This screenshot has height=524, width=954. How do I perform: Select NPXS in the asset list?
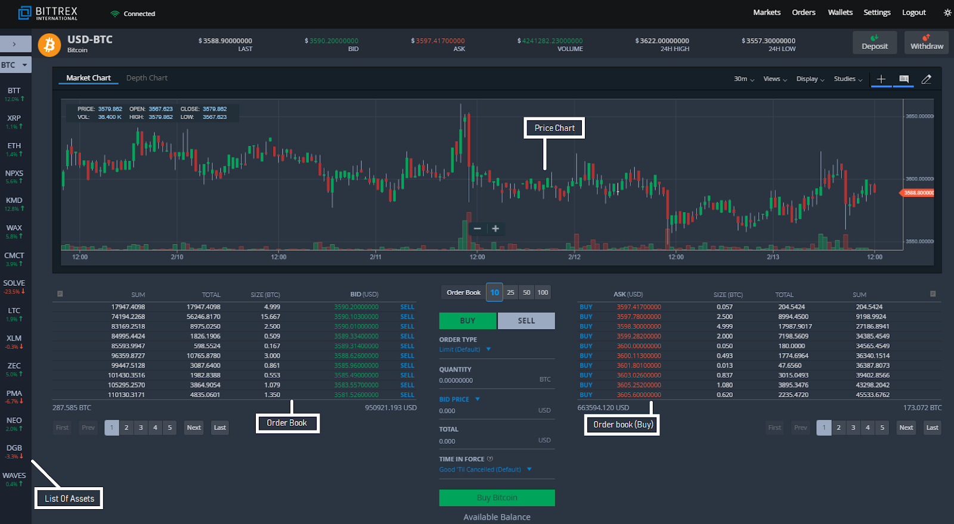14,177
